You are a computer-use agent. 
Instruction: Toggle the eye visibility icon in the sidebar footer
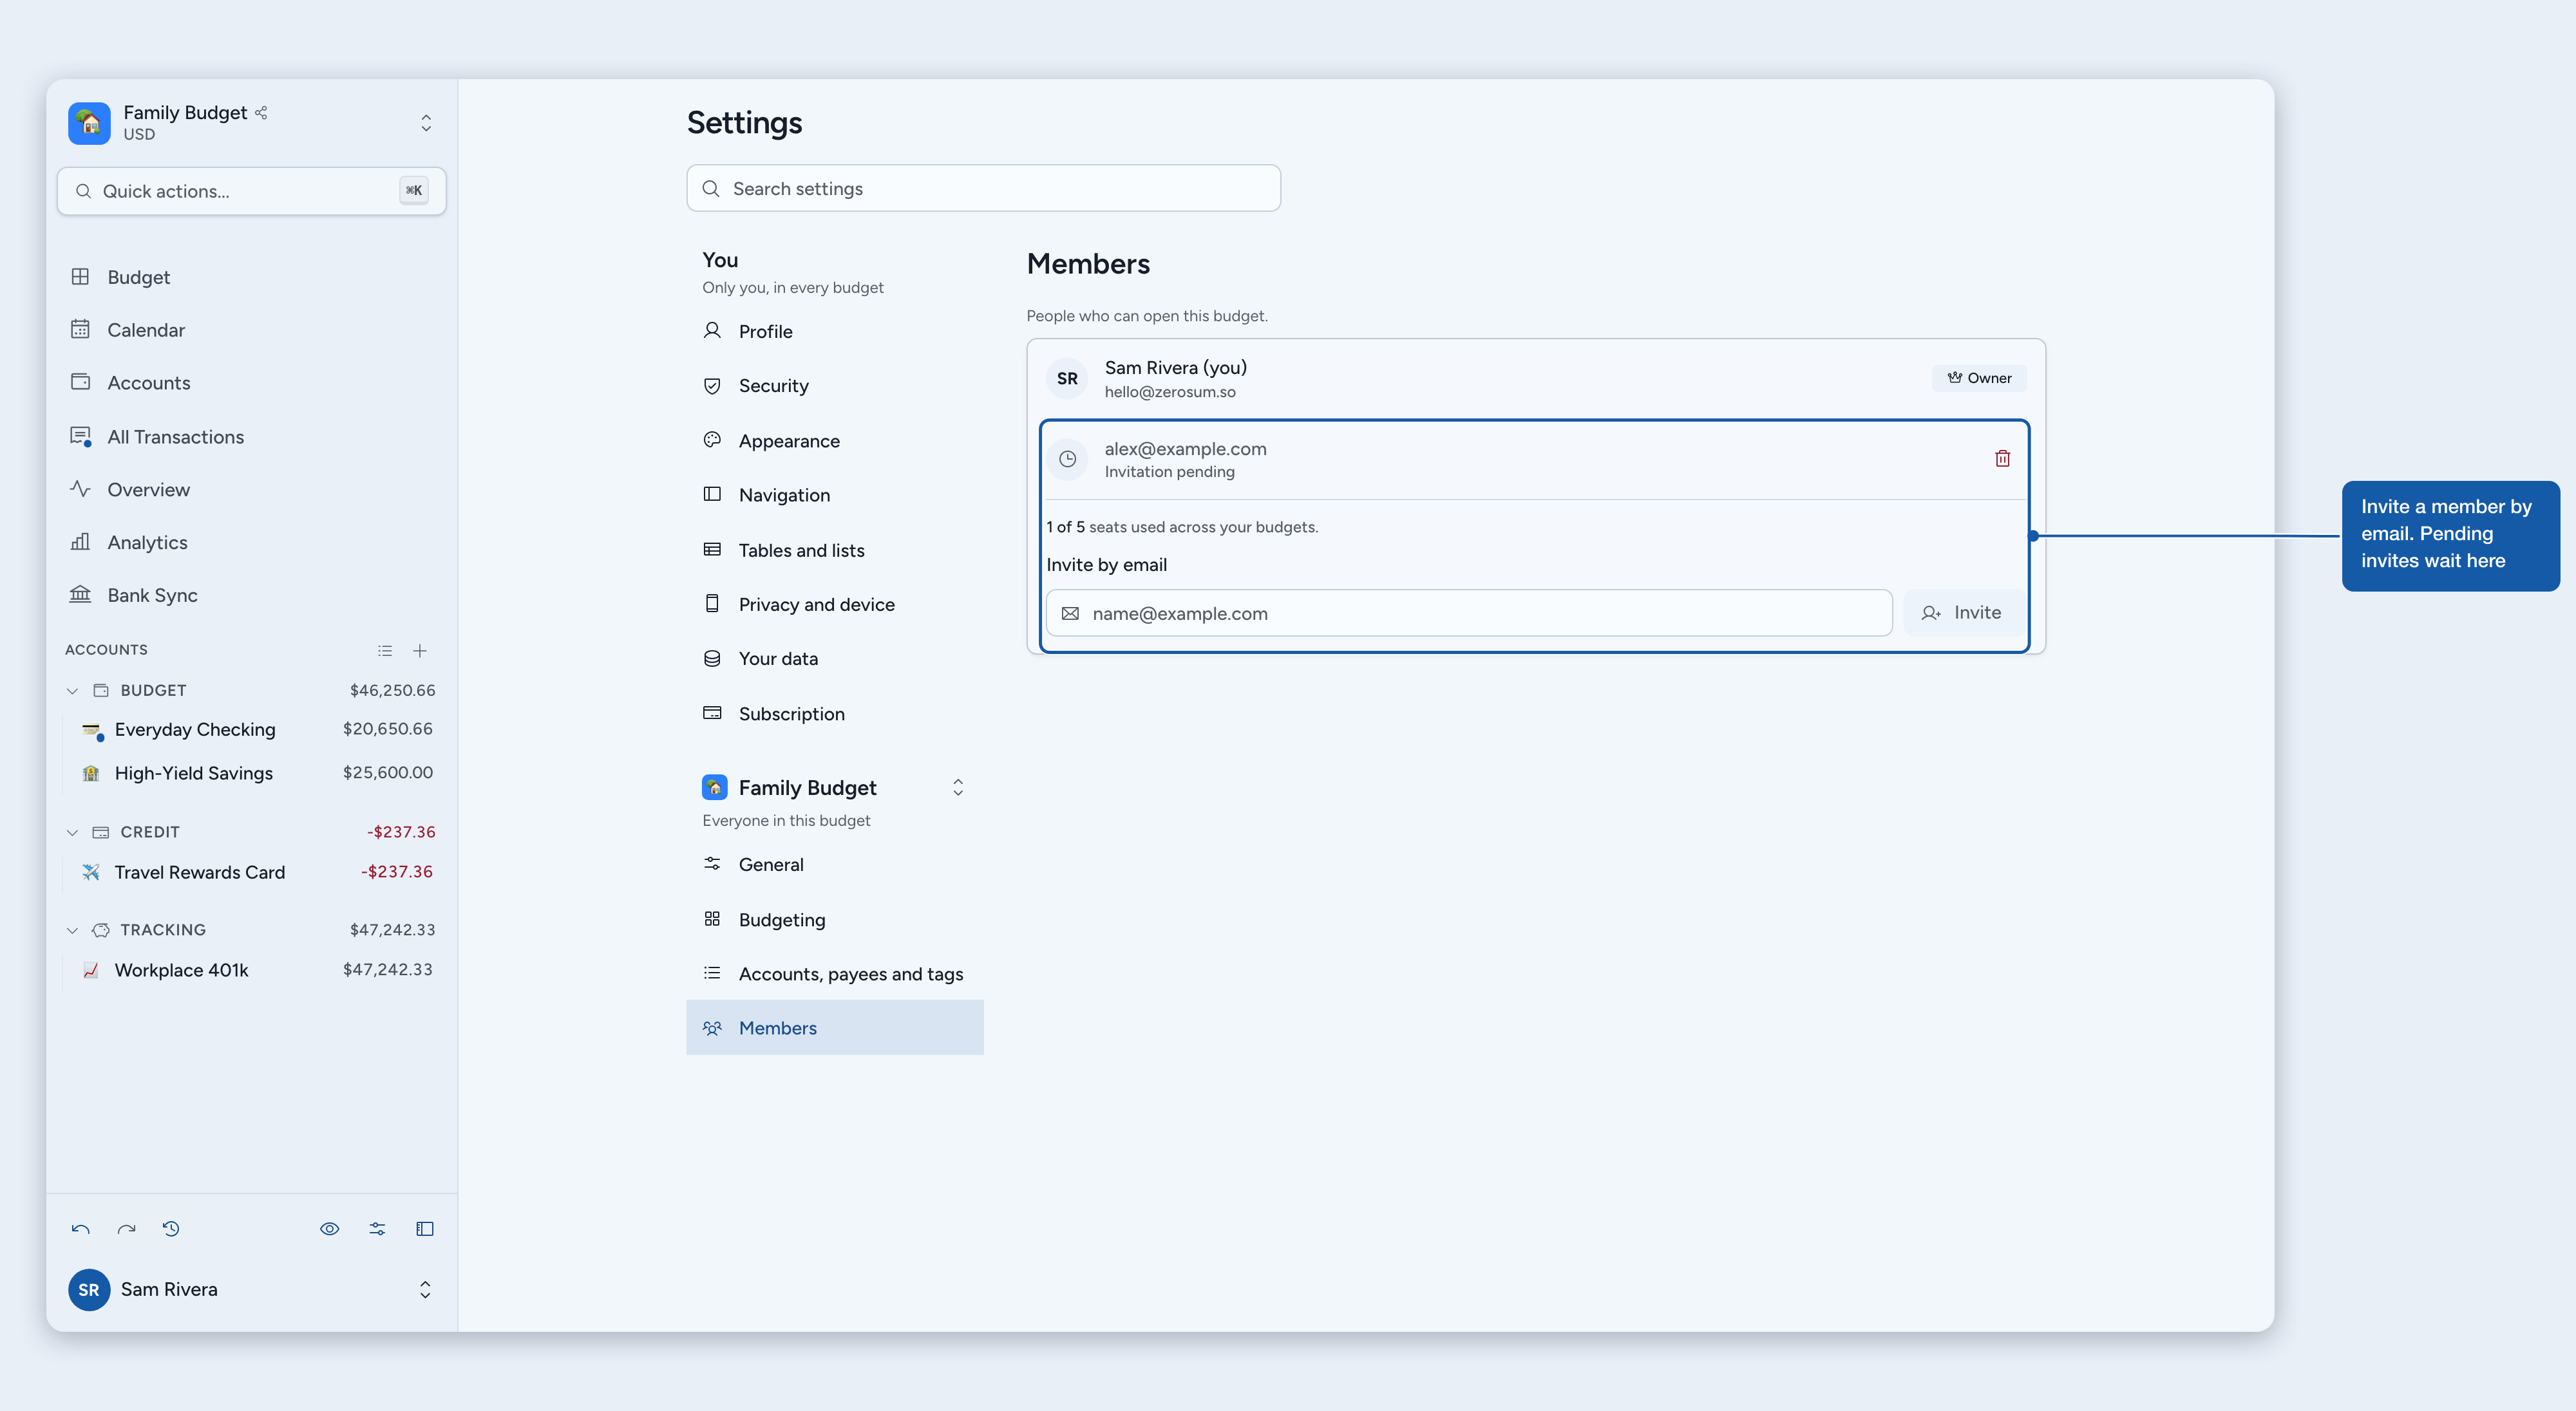pyautogui.click(x=330, y=1229)
